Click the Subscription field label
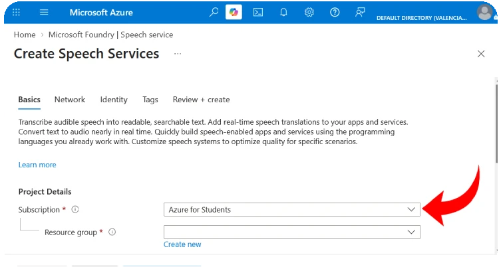The width and height of the screenshot is (499, 267). pos(39,210)
